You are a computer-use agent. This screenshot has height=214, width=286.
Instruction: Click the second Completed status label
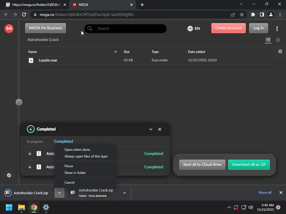click(x=154, y=167)
